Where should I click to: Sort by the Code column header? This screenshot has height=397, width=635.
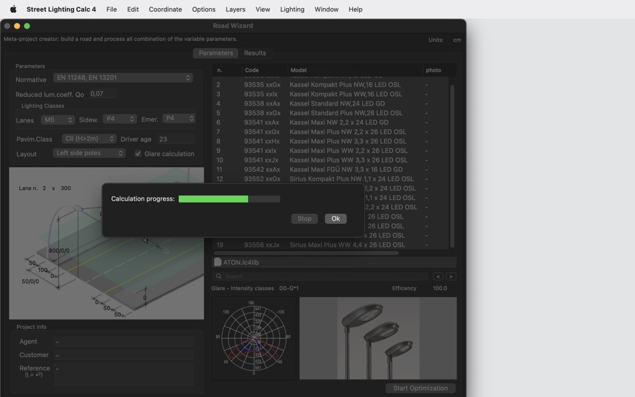pos(265,70)
